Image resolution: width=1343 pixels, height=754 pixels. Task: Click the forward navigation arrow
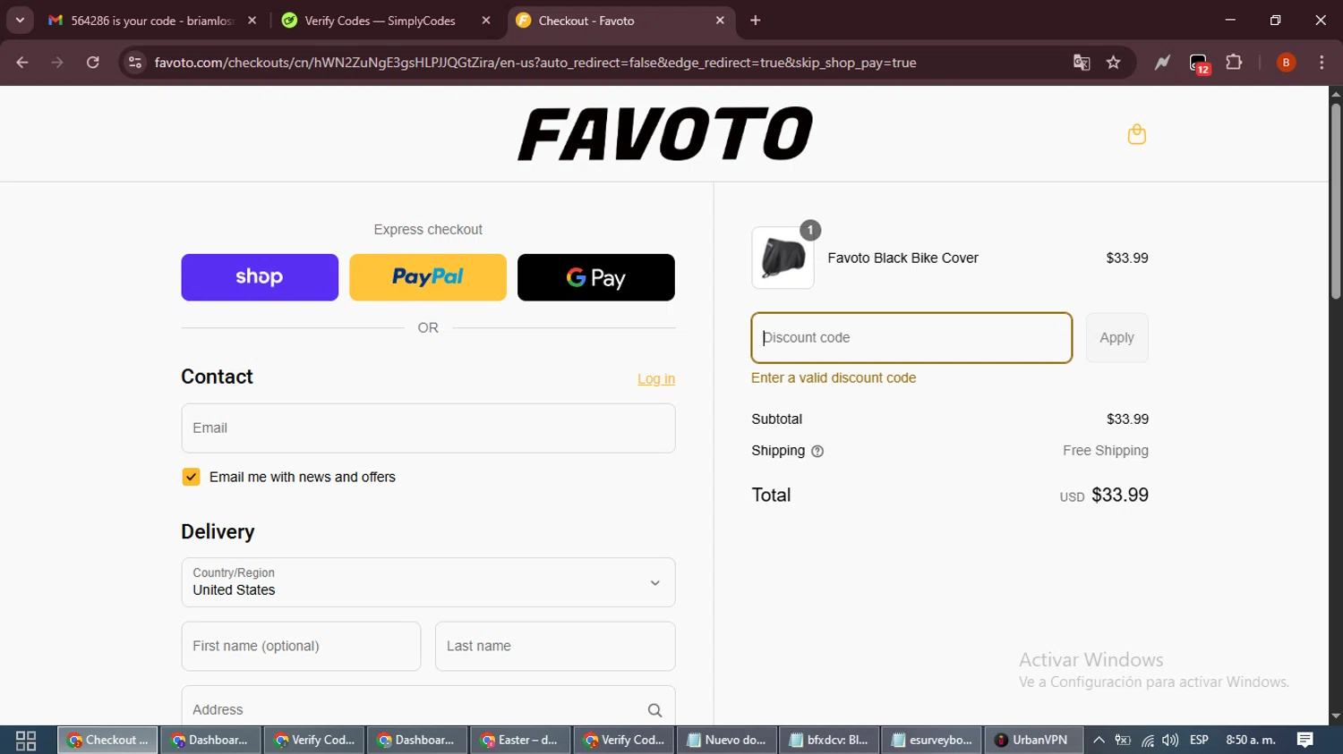pyautogui.click(x=57, y=63)
